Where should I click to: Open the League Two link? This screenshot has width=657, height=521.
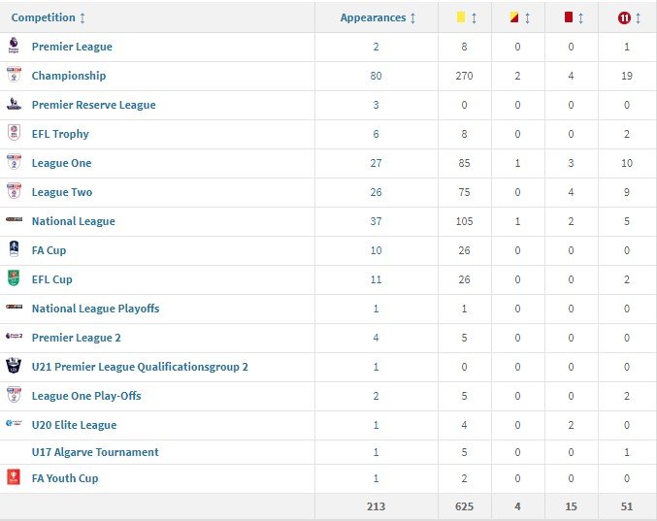coord(62,192)
